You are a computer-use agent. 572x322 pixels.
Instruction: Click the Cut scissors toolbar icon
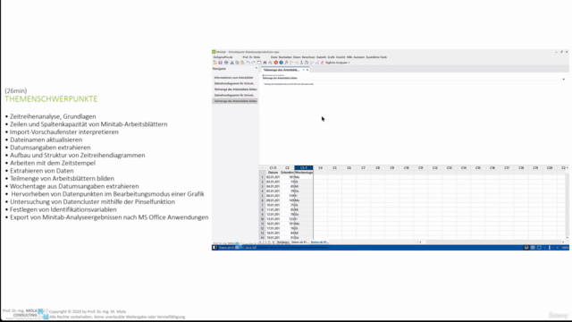[232, 63]
